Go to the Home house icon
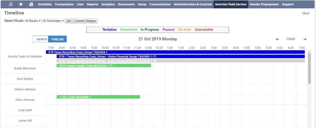The height and width of the screenshot is (128, 316). pos(31,4)
